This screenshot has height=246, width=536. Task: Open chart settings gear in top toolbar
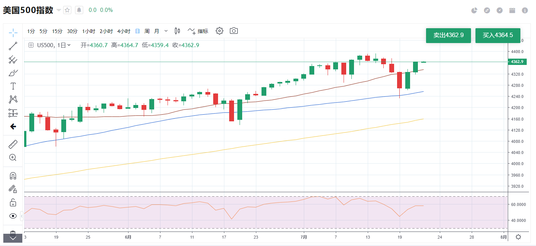[220, 31]
